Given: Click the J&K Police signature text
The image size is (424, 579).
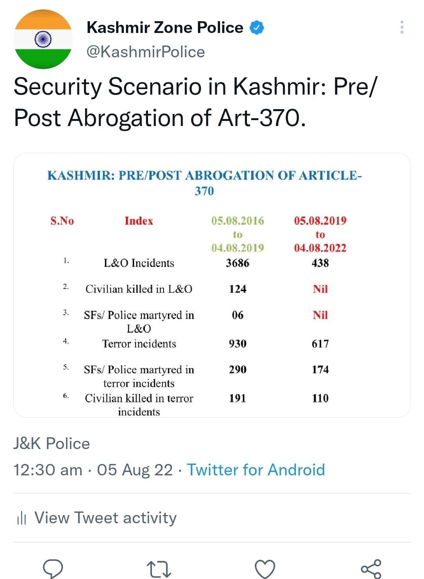Looking at the screenshot, I should pyautogui.click(x=51, y=444).
